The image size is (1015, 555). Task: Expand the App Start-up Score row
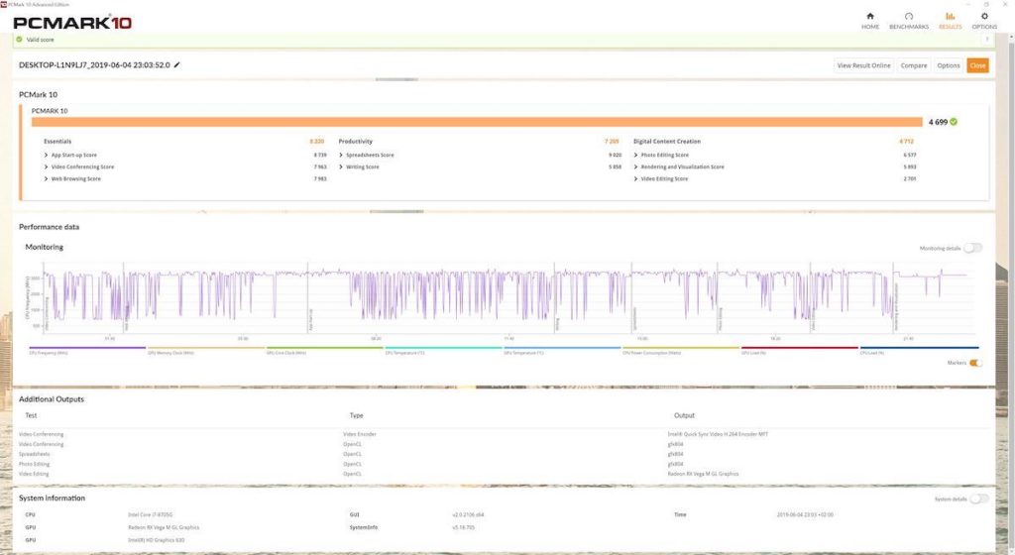(47, 156)
